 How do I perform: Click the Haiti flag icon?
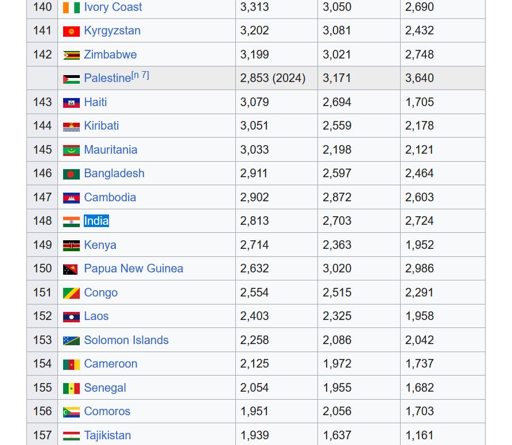click(71, 103)
